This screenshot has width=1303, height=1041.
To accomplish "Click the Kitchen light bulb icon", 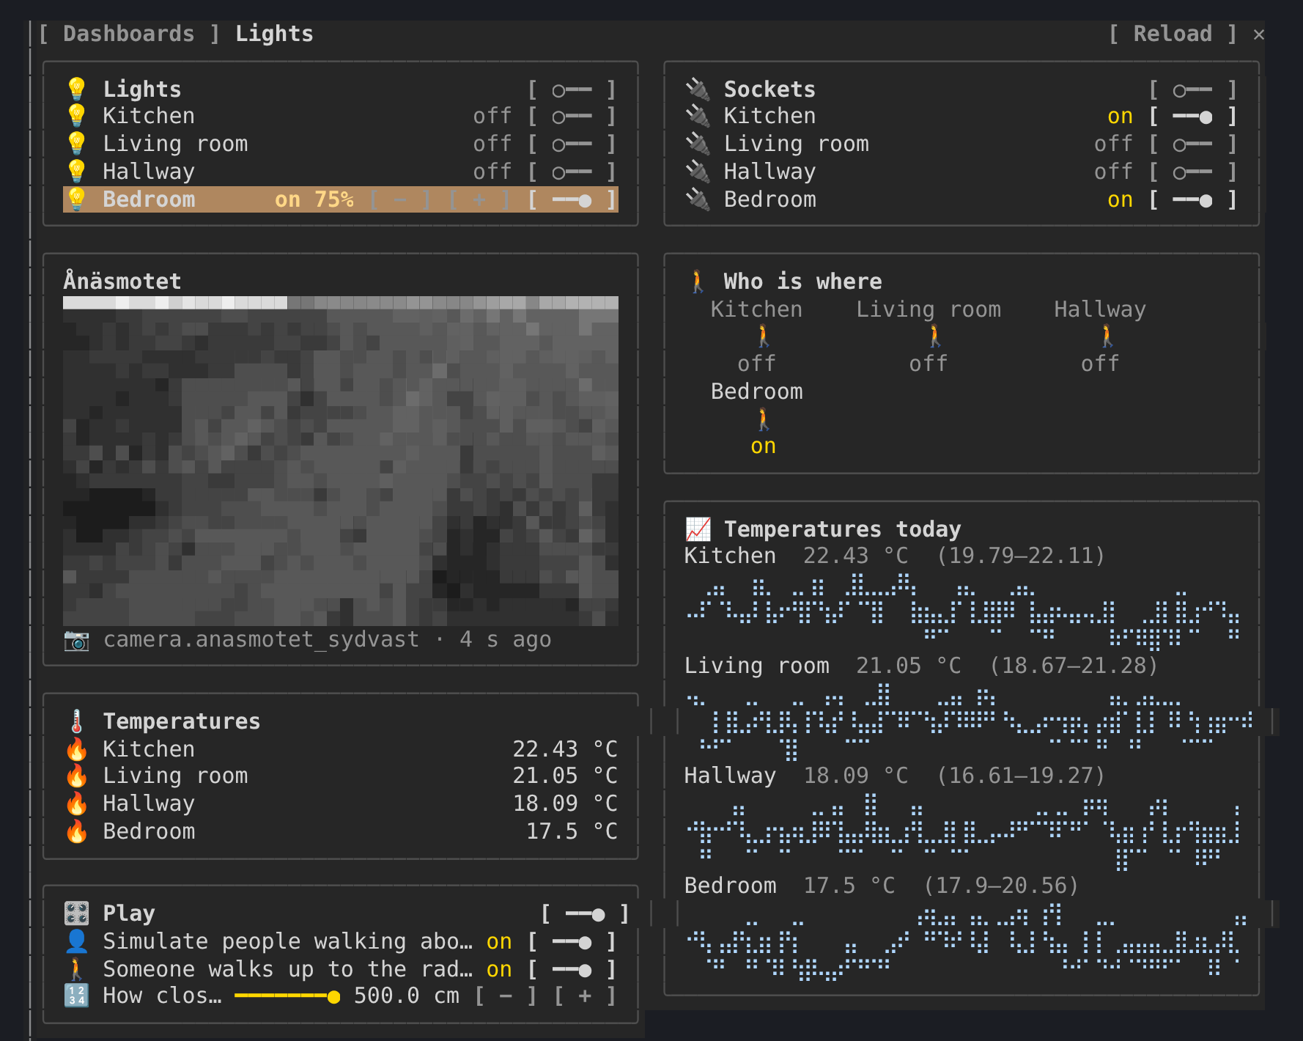I will click(x=76, y=116).
